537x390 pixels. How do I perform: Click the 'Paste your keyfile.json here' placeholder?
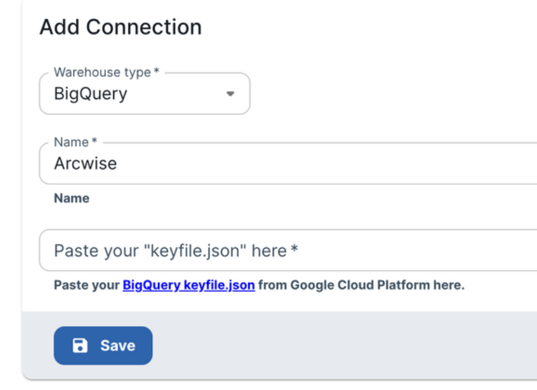(176, 251)
